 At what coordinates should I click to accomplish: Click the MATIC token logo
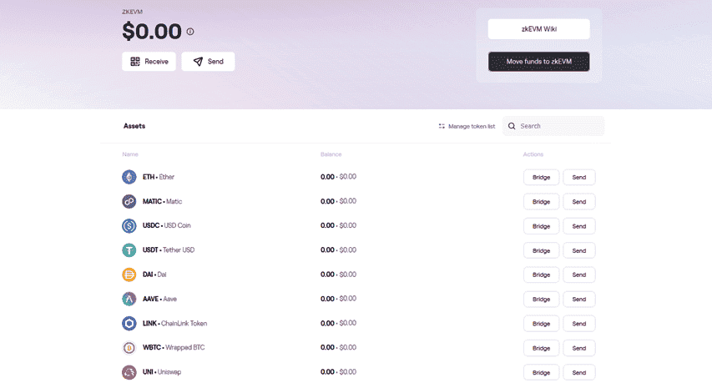click(129, 201)
